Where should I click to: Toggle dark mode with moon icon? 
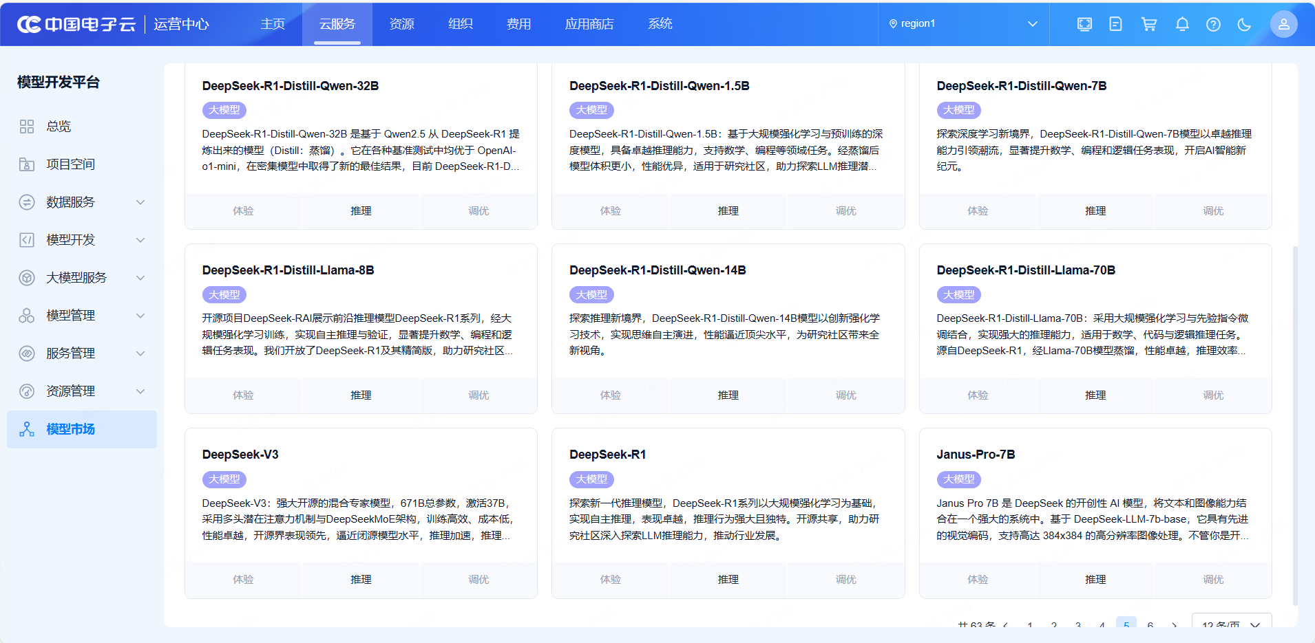1244,24
